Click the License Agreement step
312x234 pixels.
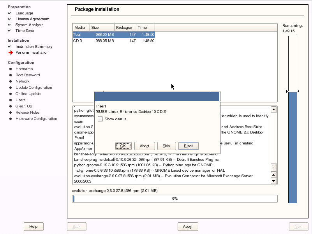coord(32,19)
